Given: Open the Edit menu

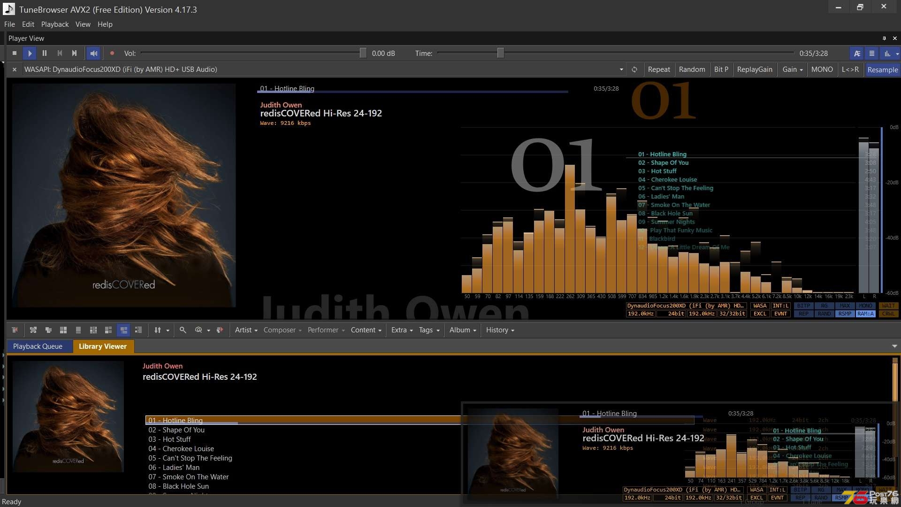Looking at the screenshot, I should tap(28, 24).
